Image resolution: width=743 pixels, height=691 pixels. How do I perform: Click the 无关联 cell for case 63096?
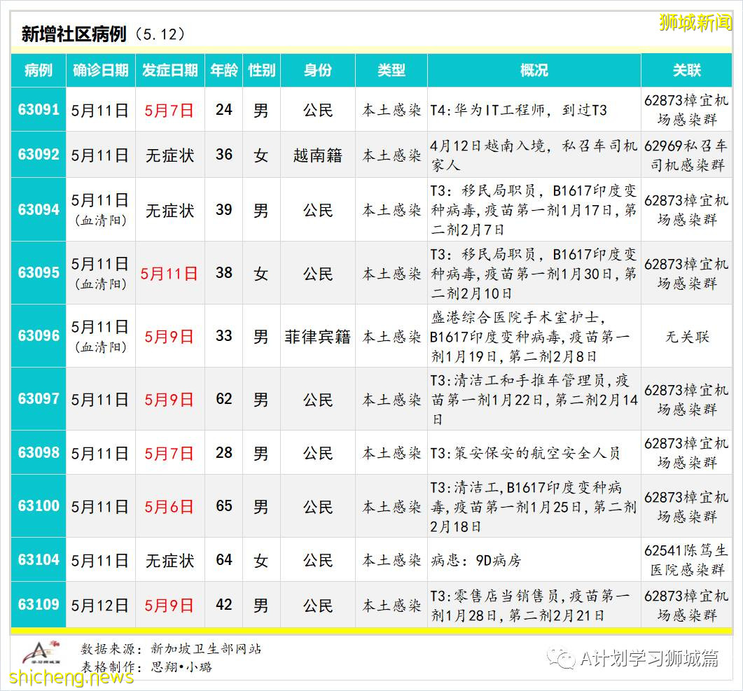tap(687, 336)
